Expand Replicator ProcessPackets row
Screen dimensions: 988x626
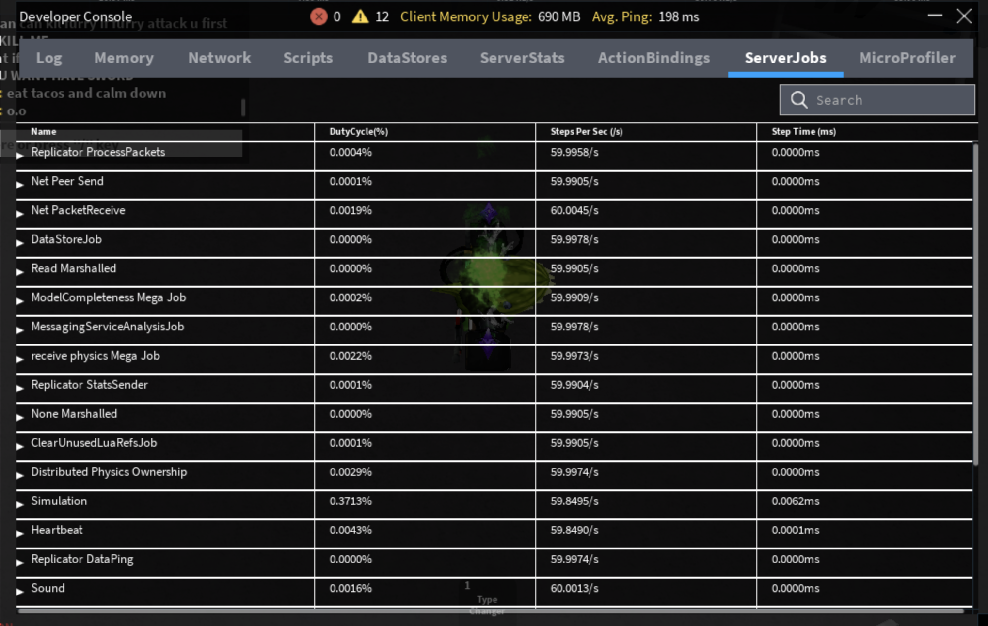(x=20, y=156)
